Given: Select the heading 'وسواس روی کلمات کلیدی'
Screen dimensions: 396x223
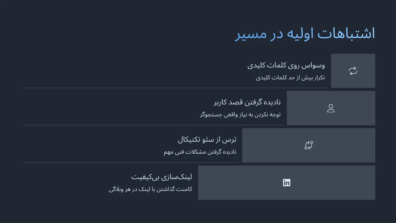Looking at the screenshot, I should (x=286, y=65).
